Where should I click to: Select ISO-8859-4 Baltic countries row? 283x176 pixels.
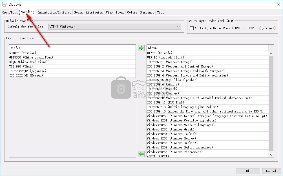tap(208, 75)
